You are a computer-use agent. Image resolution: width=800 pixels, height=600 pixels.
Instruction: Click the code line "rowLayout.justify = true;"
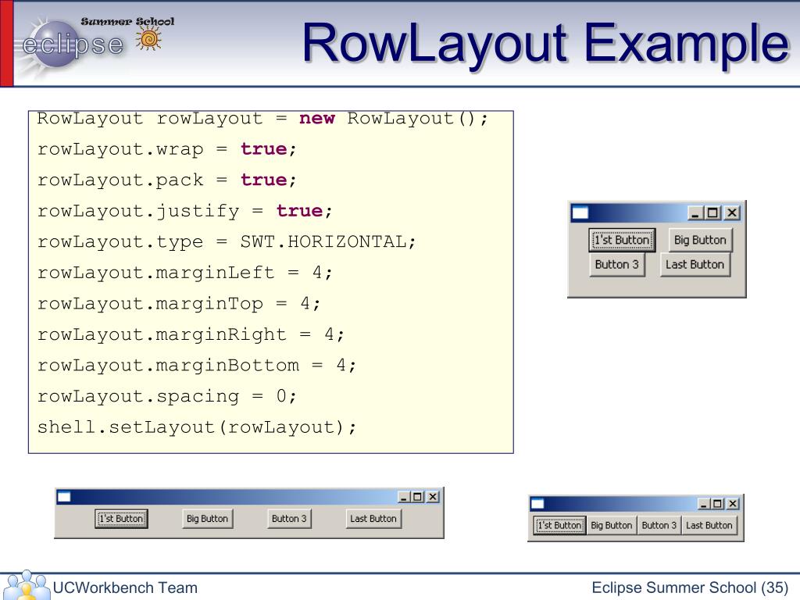coord(184,211)
